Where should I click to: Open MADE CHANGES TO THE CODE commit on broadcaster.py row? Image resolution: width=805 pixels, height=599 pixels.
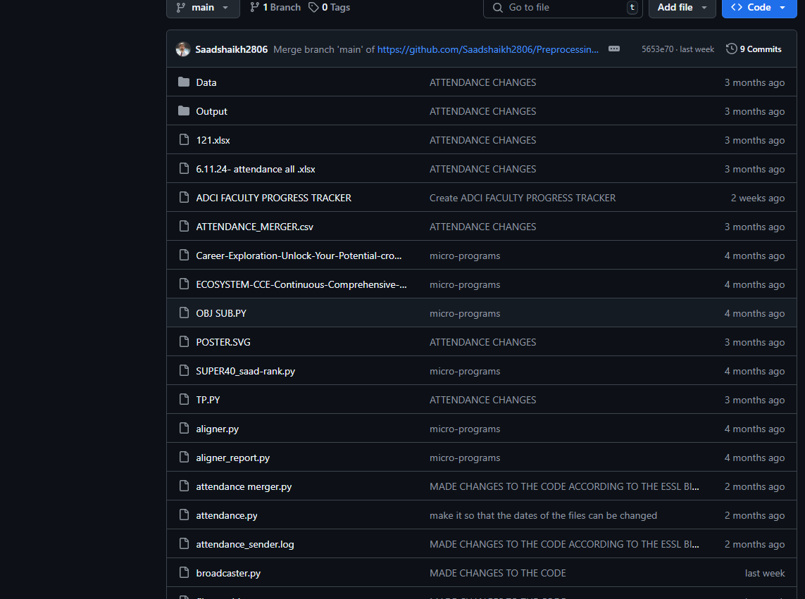497,573
